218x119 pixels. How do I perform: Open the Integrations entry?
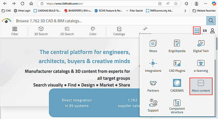click(153, 66)
